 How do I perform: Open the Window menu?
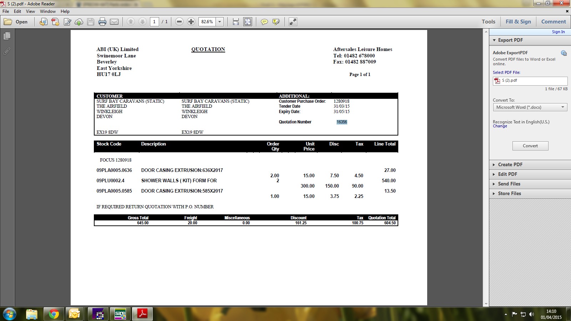(48, 11)
